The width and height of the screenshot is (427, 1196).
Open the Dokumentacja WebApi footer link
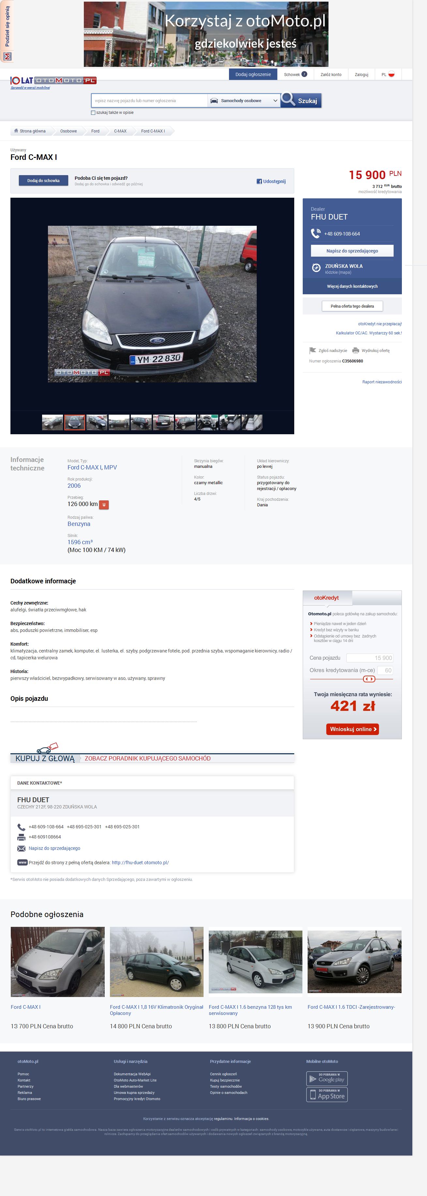pos(132,1074)
